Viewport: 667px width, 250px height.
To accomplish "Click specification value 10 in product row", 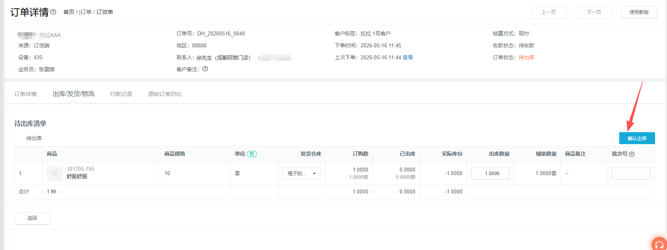I will click(x=167, y=173).
